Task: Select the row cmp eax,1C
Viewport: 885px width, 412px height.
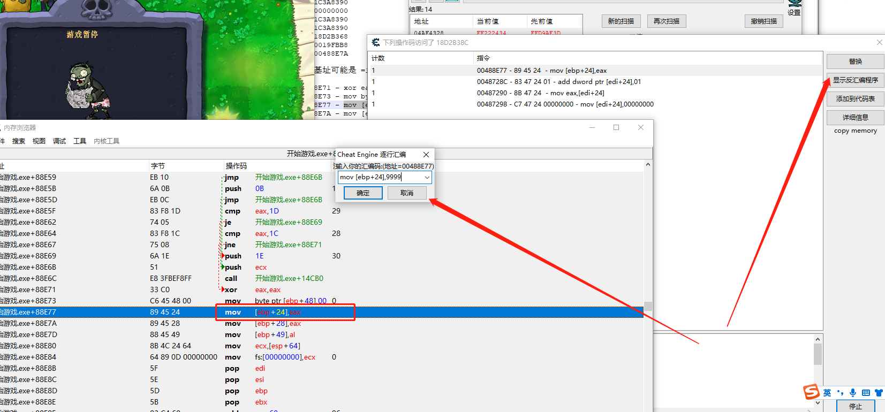Action: [321, 233]
